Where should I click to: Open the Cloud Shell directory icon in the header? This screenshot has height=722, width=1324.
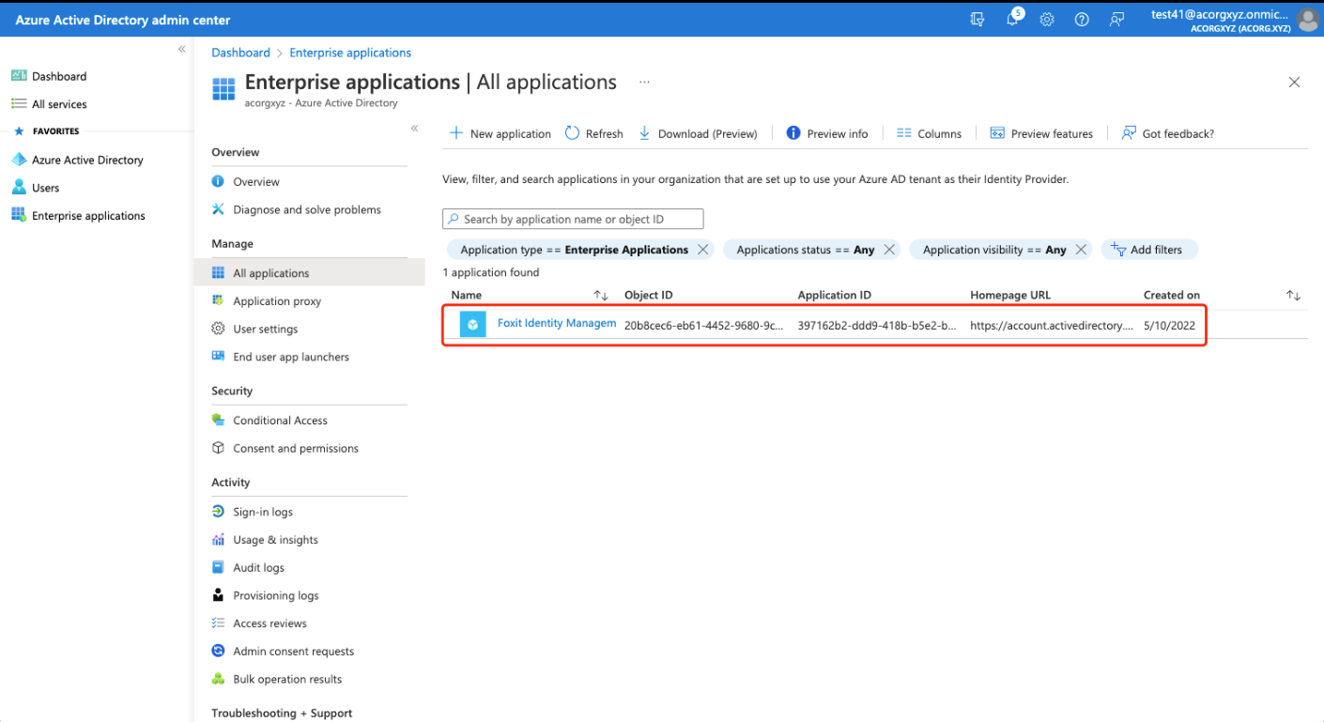pos(978,20)
